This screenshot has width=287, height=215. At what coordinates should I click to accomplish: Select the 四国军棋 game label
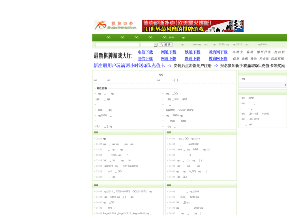coord(278,59)
